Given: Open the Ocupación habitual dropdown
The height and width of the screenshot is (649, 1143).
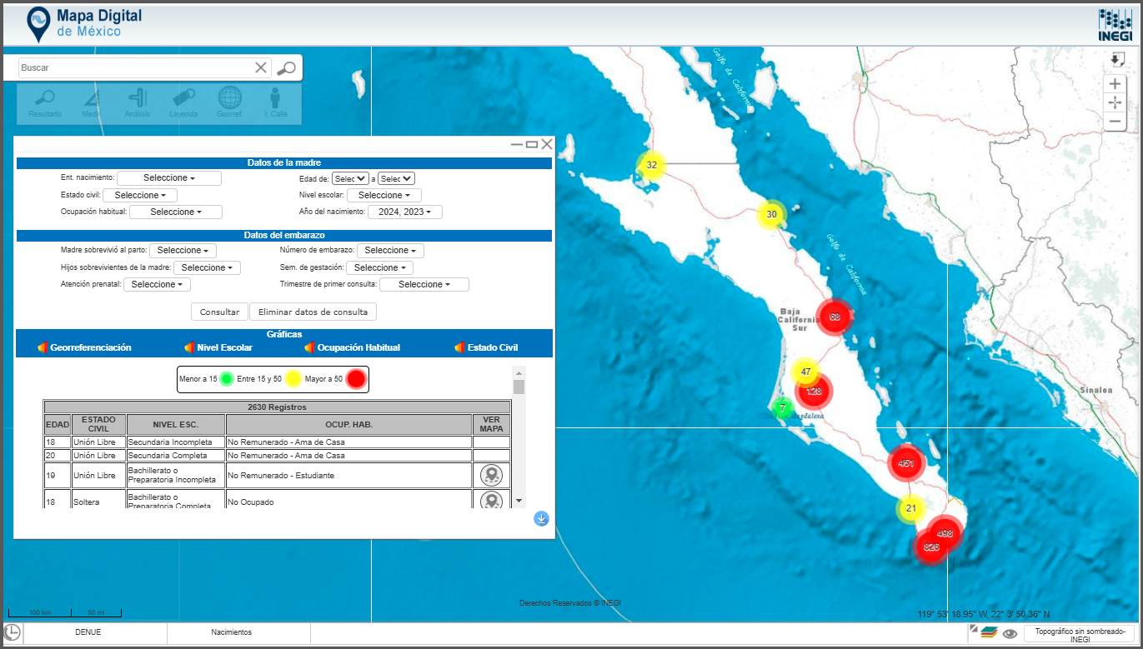Looking at the screenshot, I should coord(176,212).
